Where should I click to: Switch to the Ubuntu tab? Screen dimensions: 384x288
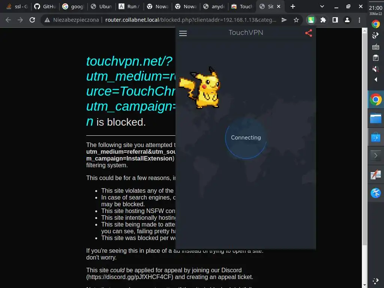pos(101,6)
